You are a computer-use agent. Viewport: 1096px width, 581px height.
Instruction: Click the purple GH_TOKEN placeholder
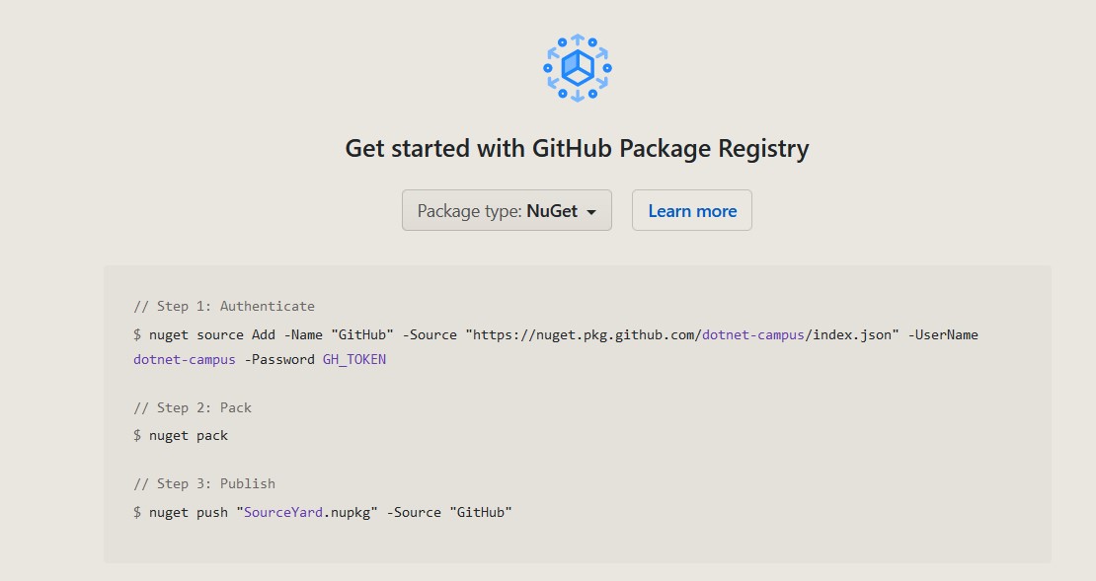pos(354,360)
